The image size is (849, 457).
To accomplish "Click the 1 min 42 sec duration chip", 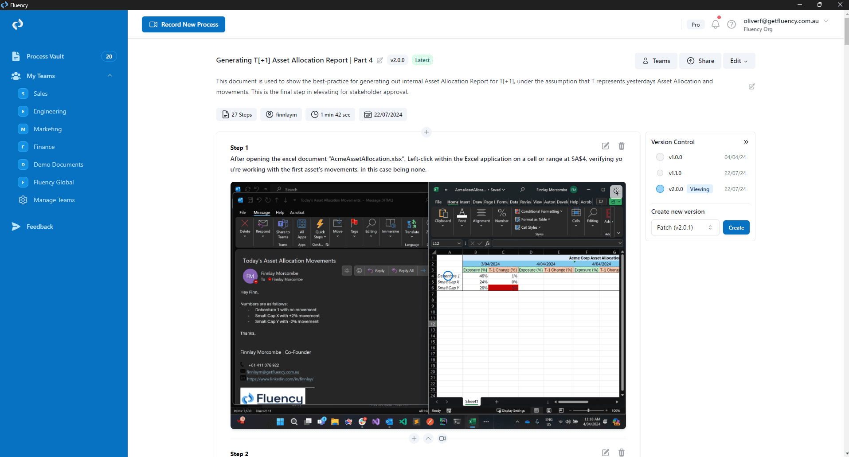I will pyautogui.click(x=330, y=114).
